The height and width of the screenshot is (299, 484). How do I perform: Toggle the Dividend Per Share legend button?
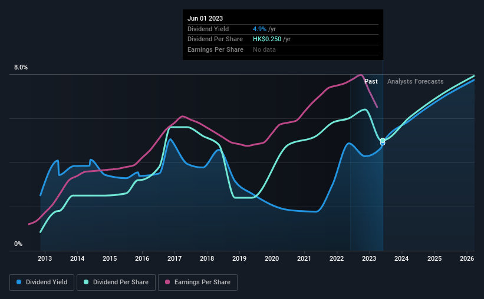click(x=116, y=283)
